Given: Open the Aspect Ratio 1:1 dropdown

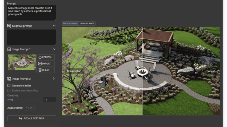Looking at the screenshot, I should (29, 108).
